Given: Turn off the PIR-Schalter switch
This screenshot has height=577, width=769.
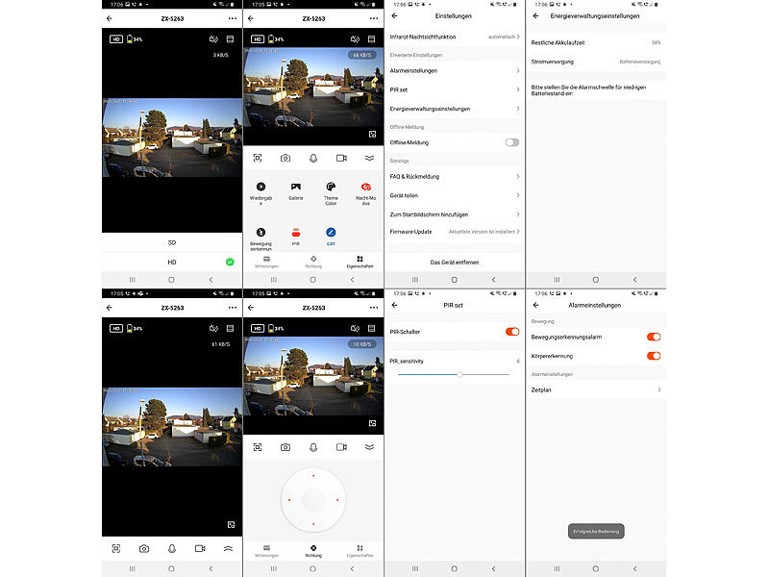Looking at the screenshot, I should pyautogui.click(x=511, y=332).
